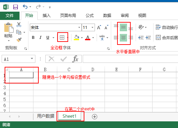Click the wén phonetic guide icon

(102, 38)
